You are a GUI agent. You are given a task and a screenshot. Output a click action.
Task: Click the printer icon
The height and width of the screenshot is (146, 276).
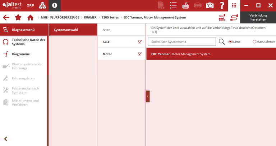[198, 5]
